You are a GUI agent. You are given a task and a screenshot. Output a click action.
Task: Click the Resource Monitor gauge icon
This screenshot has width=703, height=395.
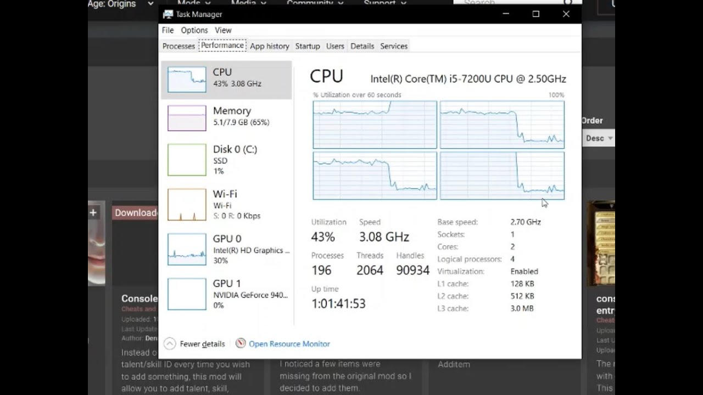click(241, 343)
